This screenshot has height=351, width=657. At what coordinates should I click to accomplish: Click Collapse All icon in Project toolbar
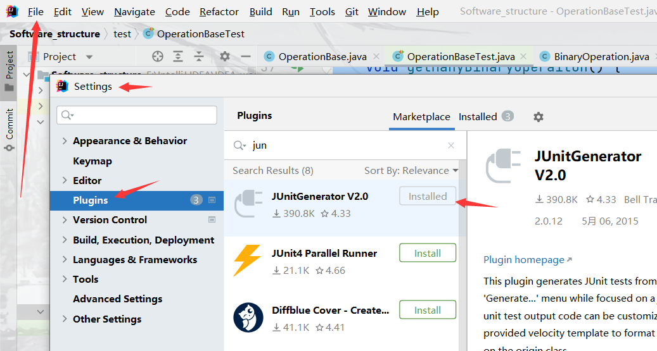(x=198, y=56)
